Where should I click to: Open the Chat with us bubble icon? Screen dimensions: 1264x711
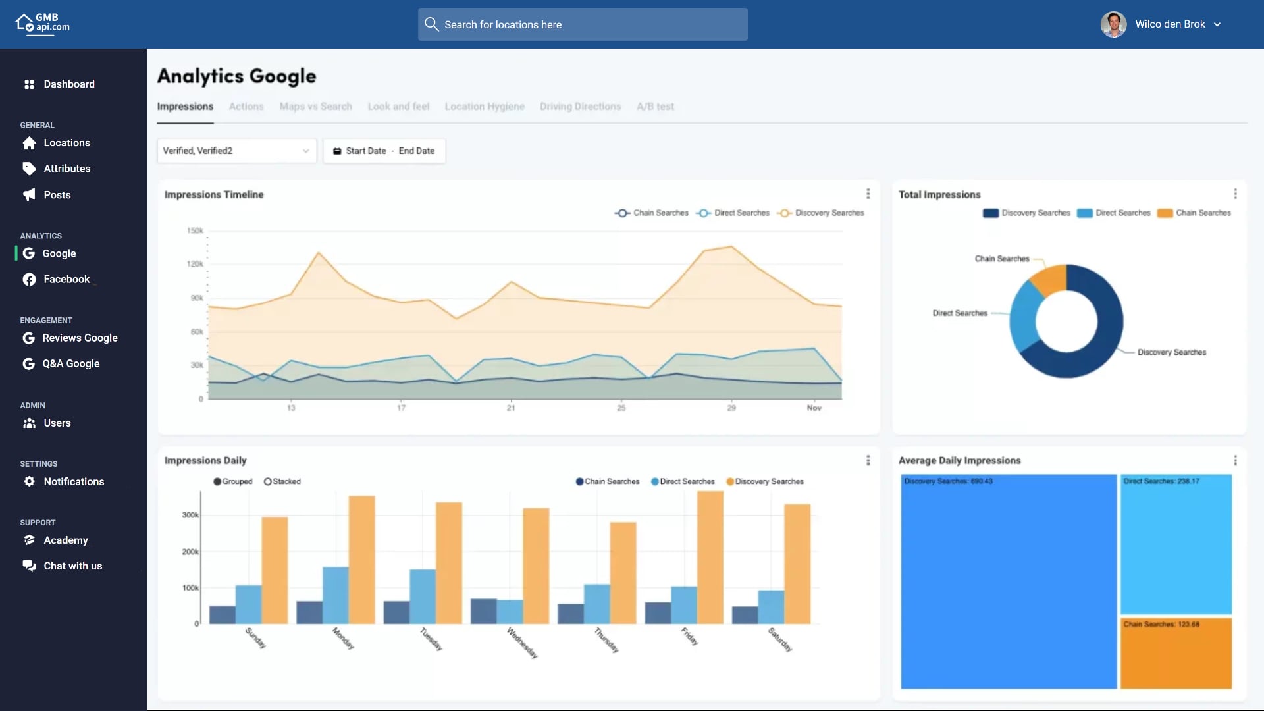(x=30, y=566)
